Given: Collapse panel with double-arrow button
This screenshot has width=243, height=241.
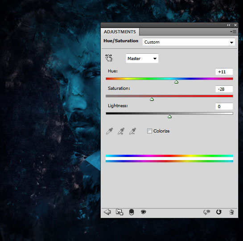Looking at the screenshot, I should [229, 25].
